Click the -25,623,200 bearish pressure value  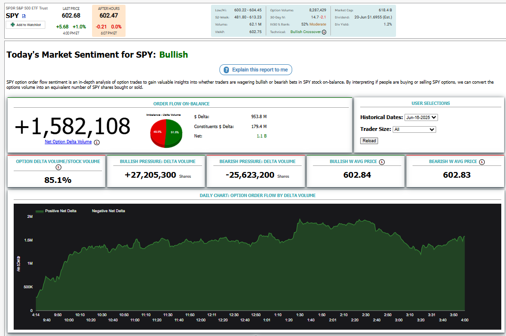pyautogui.click(x=250, y=175)
